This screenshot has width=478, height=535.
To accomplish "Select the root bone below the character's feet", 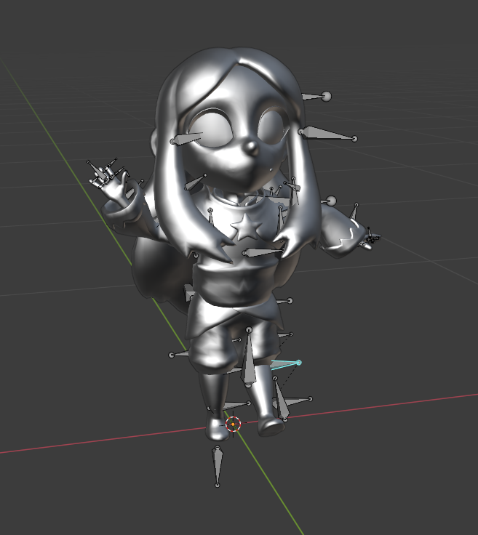I will [x=217, y=465].
